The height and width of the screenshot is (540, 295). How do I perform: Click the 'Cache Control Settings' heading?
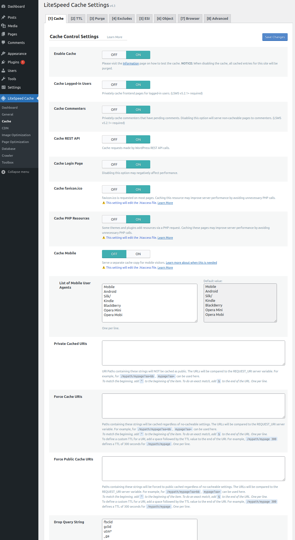[x=74, y=37]
